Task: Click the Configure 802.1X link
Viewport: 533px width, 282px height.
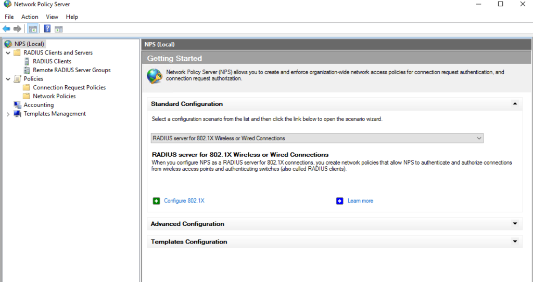Action: pyautogui.click(x=184, y=201)
